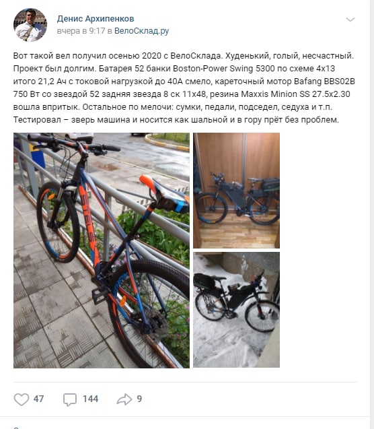
Task: Click the front wheel in the large photo
Action: pos(58,222)
